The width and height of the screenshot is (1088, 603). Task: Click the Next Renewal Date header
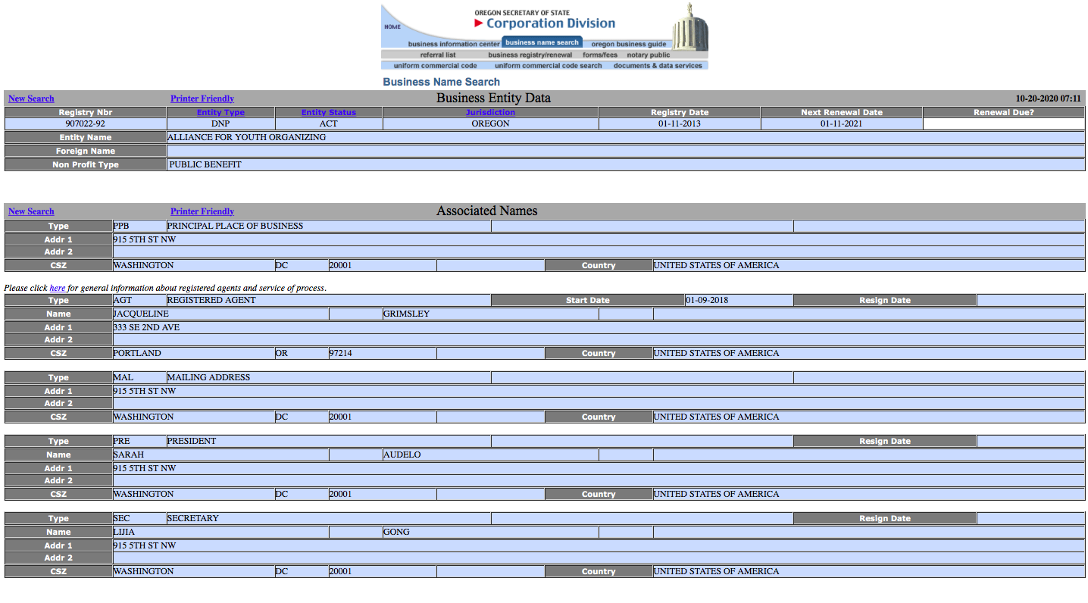[842, 112]
